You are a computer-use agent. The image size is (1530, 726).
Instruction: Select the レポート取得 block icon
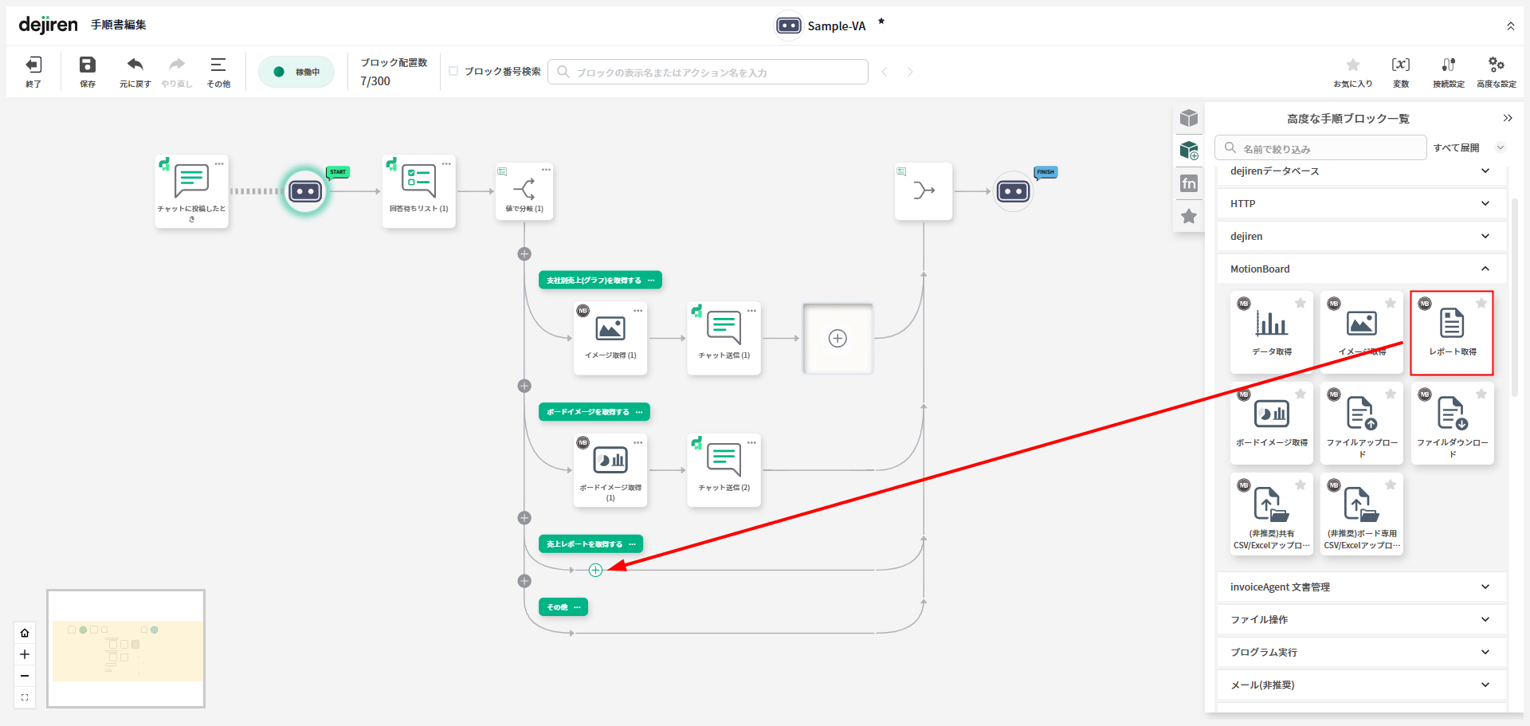1451,324
